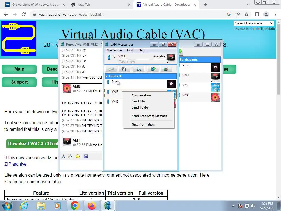The image size is (281, 211).
Task: Click the Type a note field
Action: pyautogui.click(x=141, y=62)
